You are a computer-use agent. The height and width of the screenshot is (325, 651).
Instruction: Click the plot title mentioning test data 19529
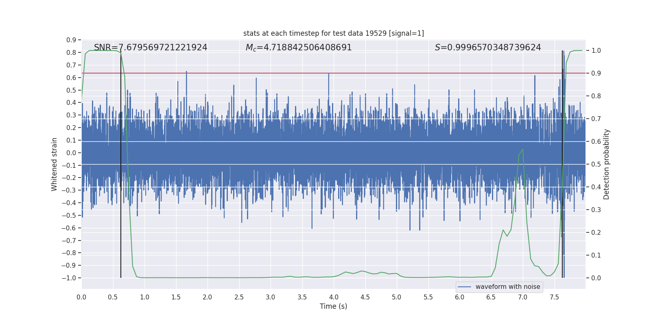[x=333, y=33]
